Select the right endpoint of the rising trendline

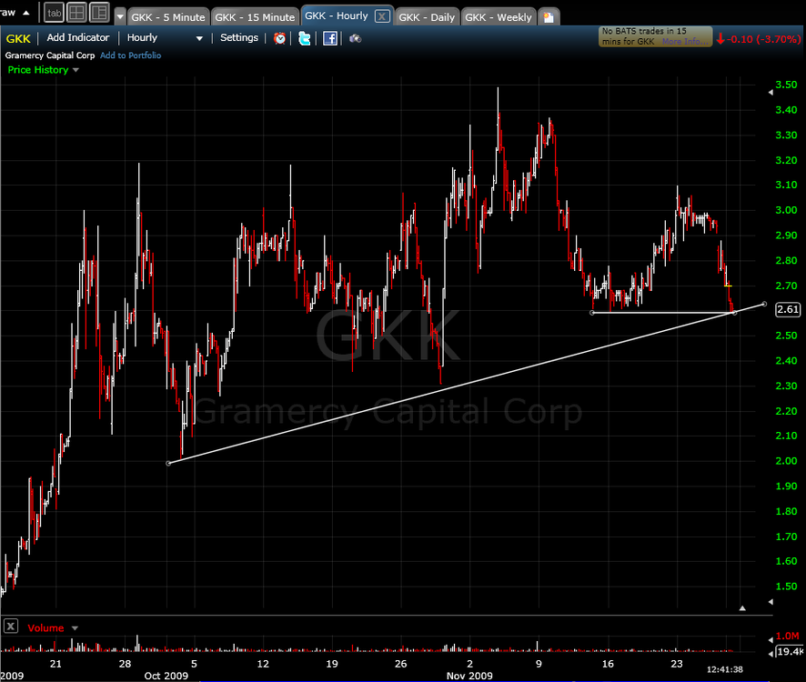tap(764, 305)
